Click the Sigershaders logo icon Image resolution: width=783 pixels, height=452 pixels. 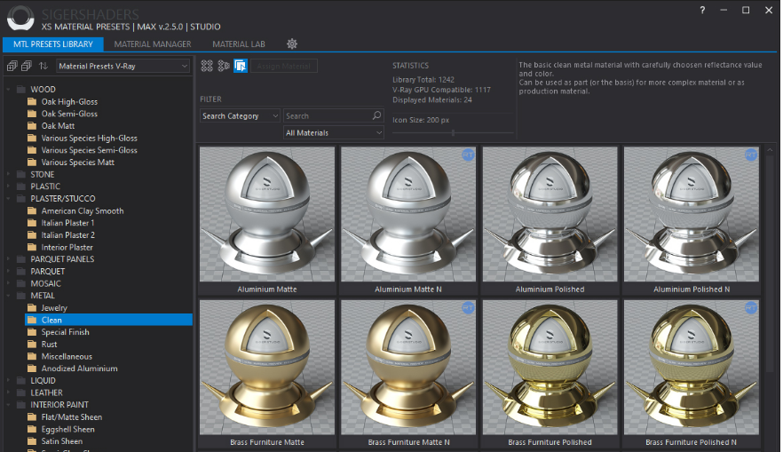[x=20, y=19]
